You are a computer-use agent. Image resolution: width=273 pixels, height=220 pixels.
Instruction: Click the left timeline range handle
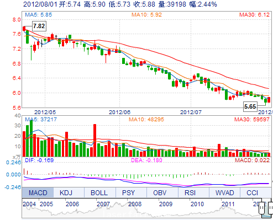click(x=262, y=208)
